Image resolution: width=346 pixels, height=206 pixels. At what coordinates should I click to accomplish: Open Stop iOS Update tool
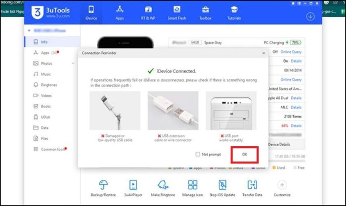pos(222,188)
